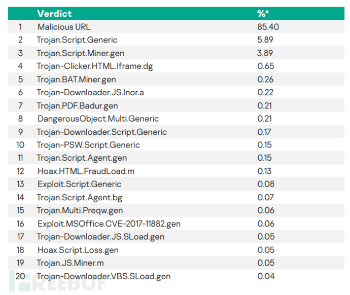This screenshot has height=295, width=350.
Task: Click the Verdict column header
Action: 54,14
